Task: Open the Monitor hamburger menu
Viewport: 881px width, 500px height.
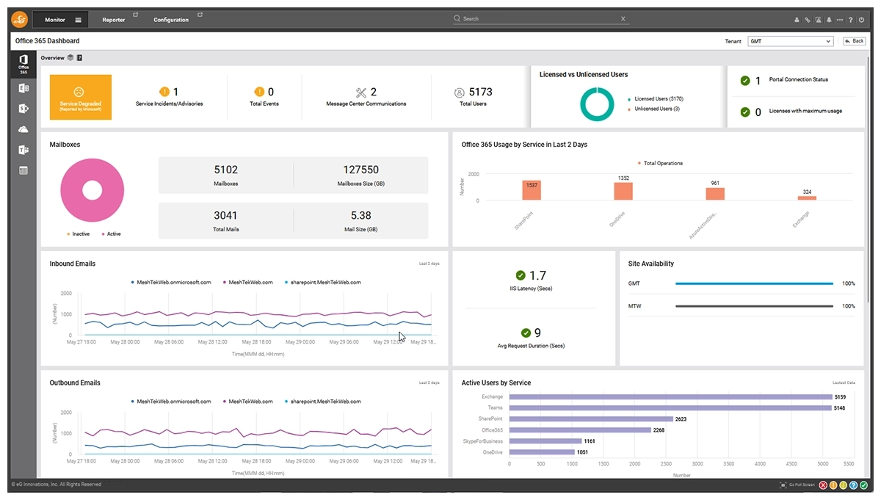Action: [x=79, y=20]
